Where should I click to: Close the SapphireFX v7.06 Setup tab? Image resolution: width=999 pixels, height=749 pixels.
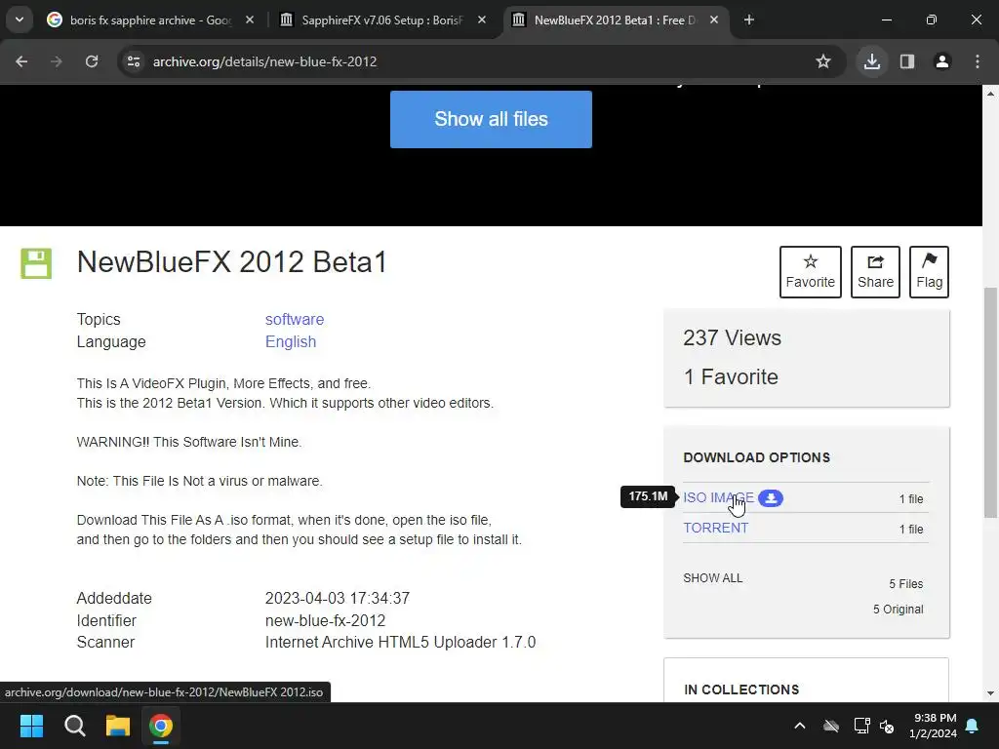coord(482,20)
